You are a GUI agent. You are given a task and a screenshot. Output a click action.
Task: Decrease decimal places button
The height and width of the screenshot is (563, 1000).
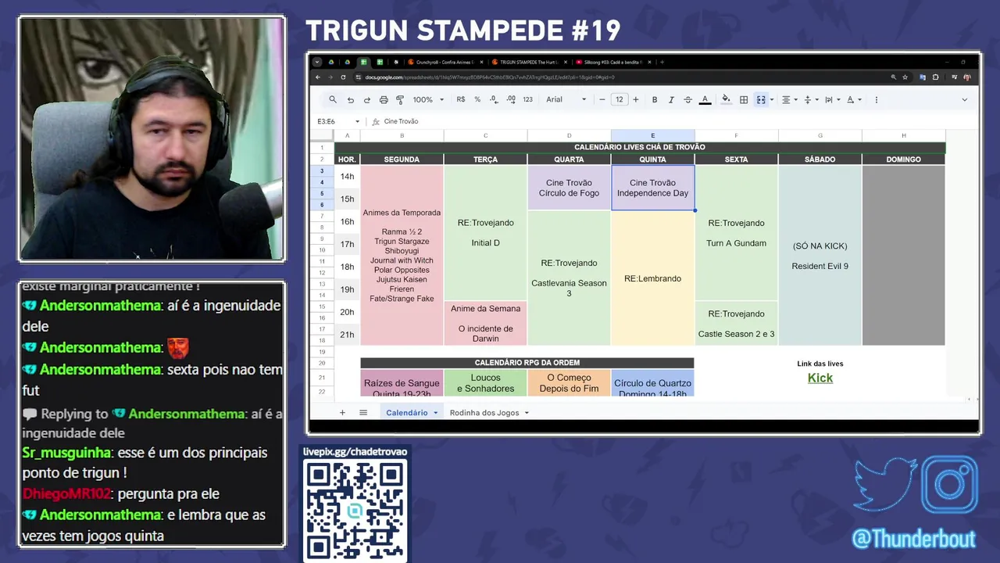pyautogui.click(x=494, y=99)
